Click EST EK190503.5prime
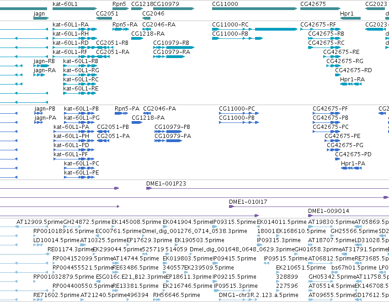Viewport: 389px width, 302px height. pos(176,245)
